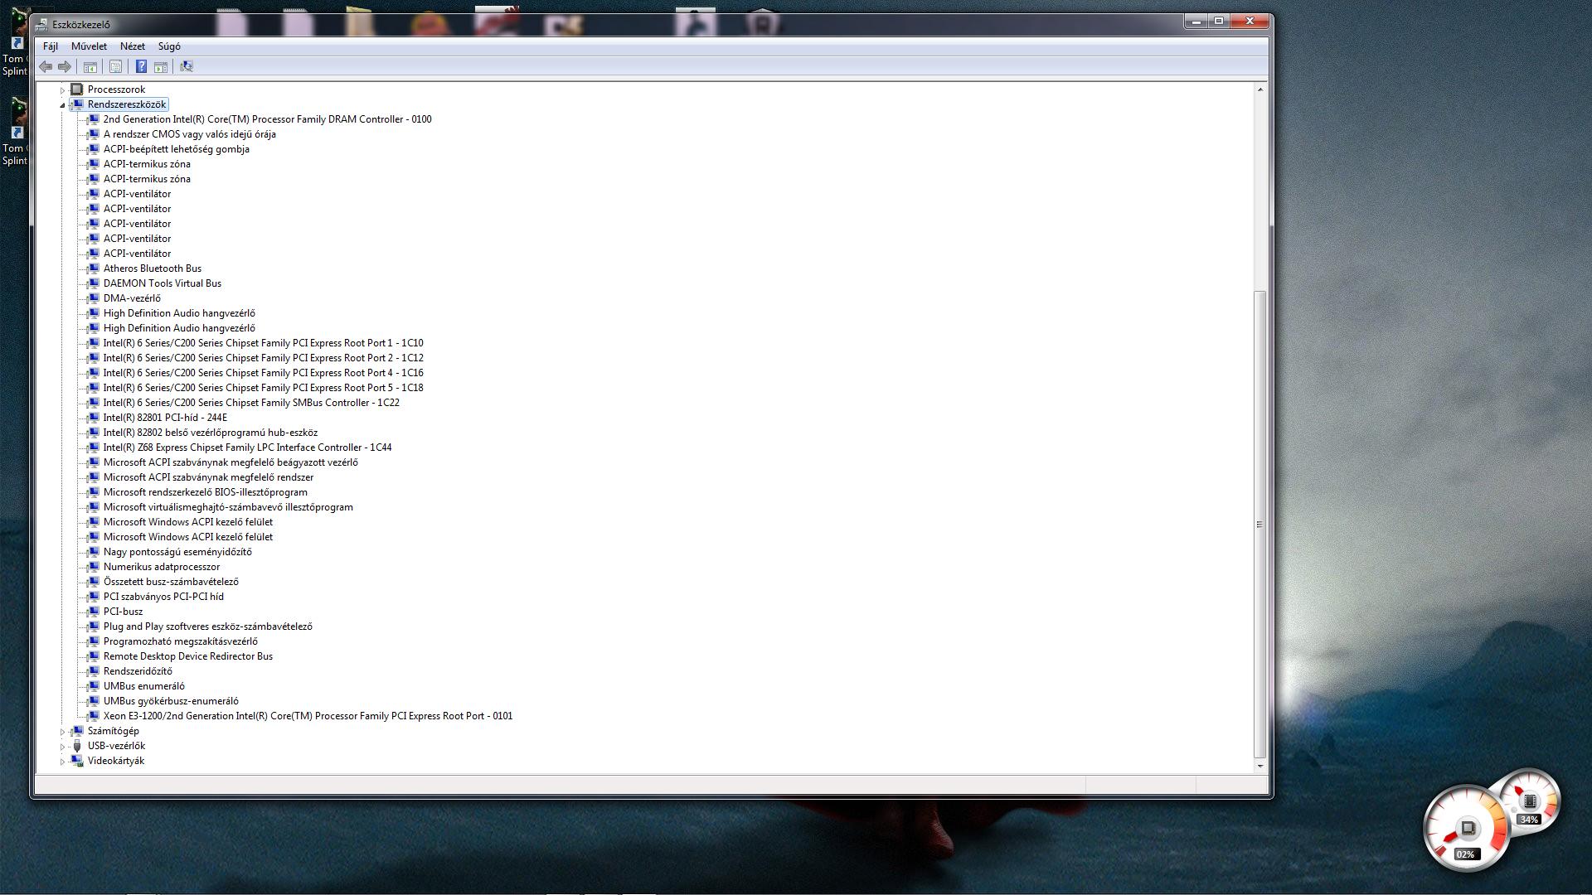
Task: Select PCI Express Root Port 1 - 1C10
Action: tap(264, 343)
